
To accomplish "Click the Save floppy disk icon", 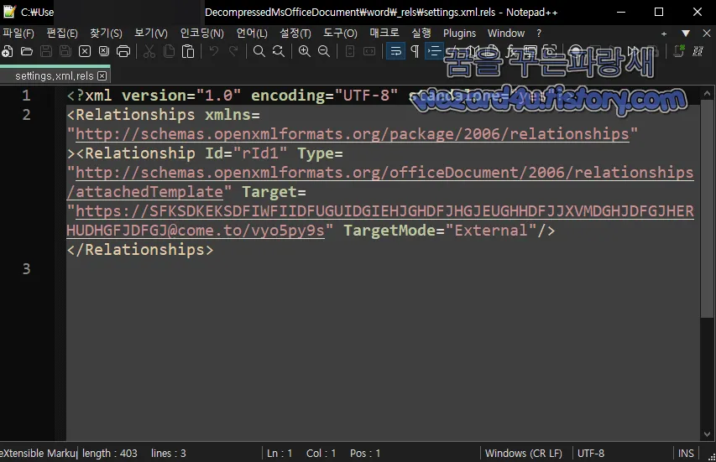I will [46, 51].
